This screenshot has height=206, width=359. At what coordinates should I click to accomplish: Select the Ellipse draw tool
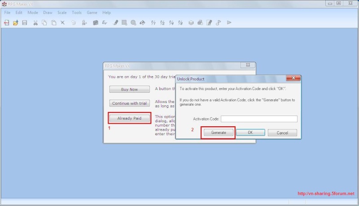pos(133,22)
